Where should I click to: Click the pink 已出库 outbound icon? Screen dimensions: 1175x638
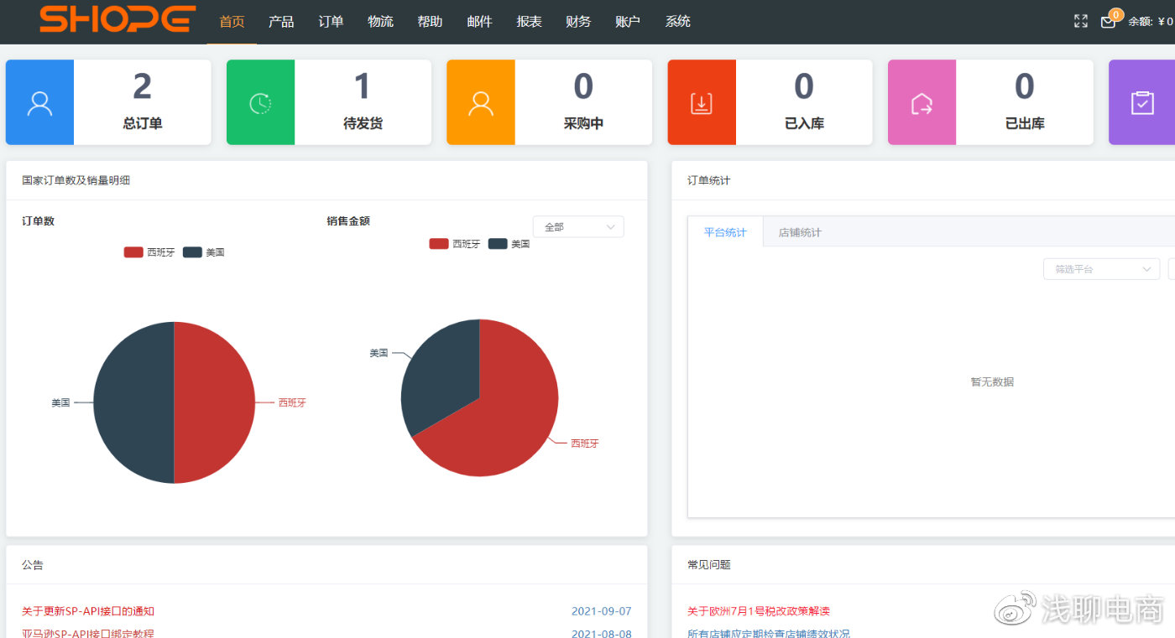coord(922,101)
